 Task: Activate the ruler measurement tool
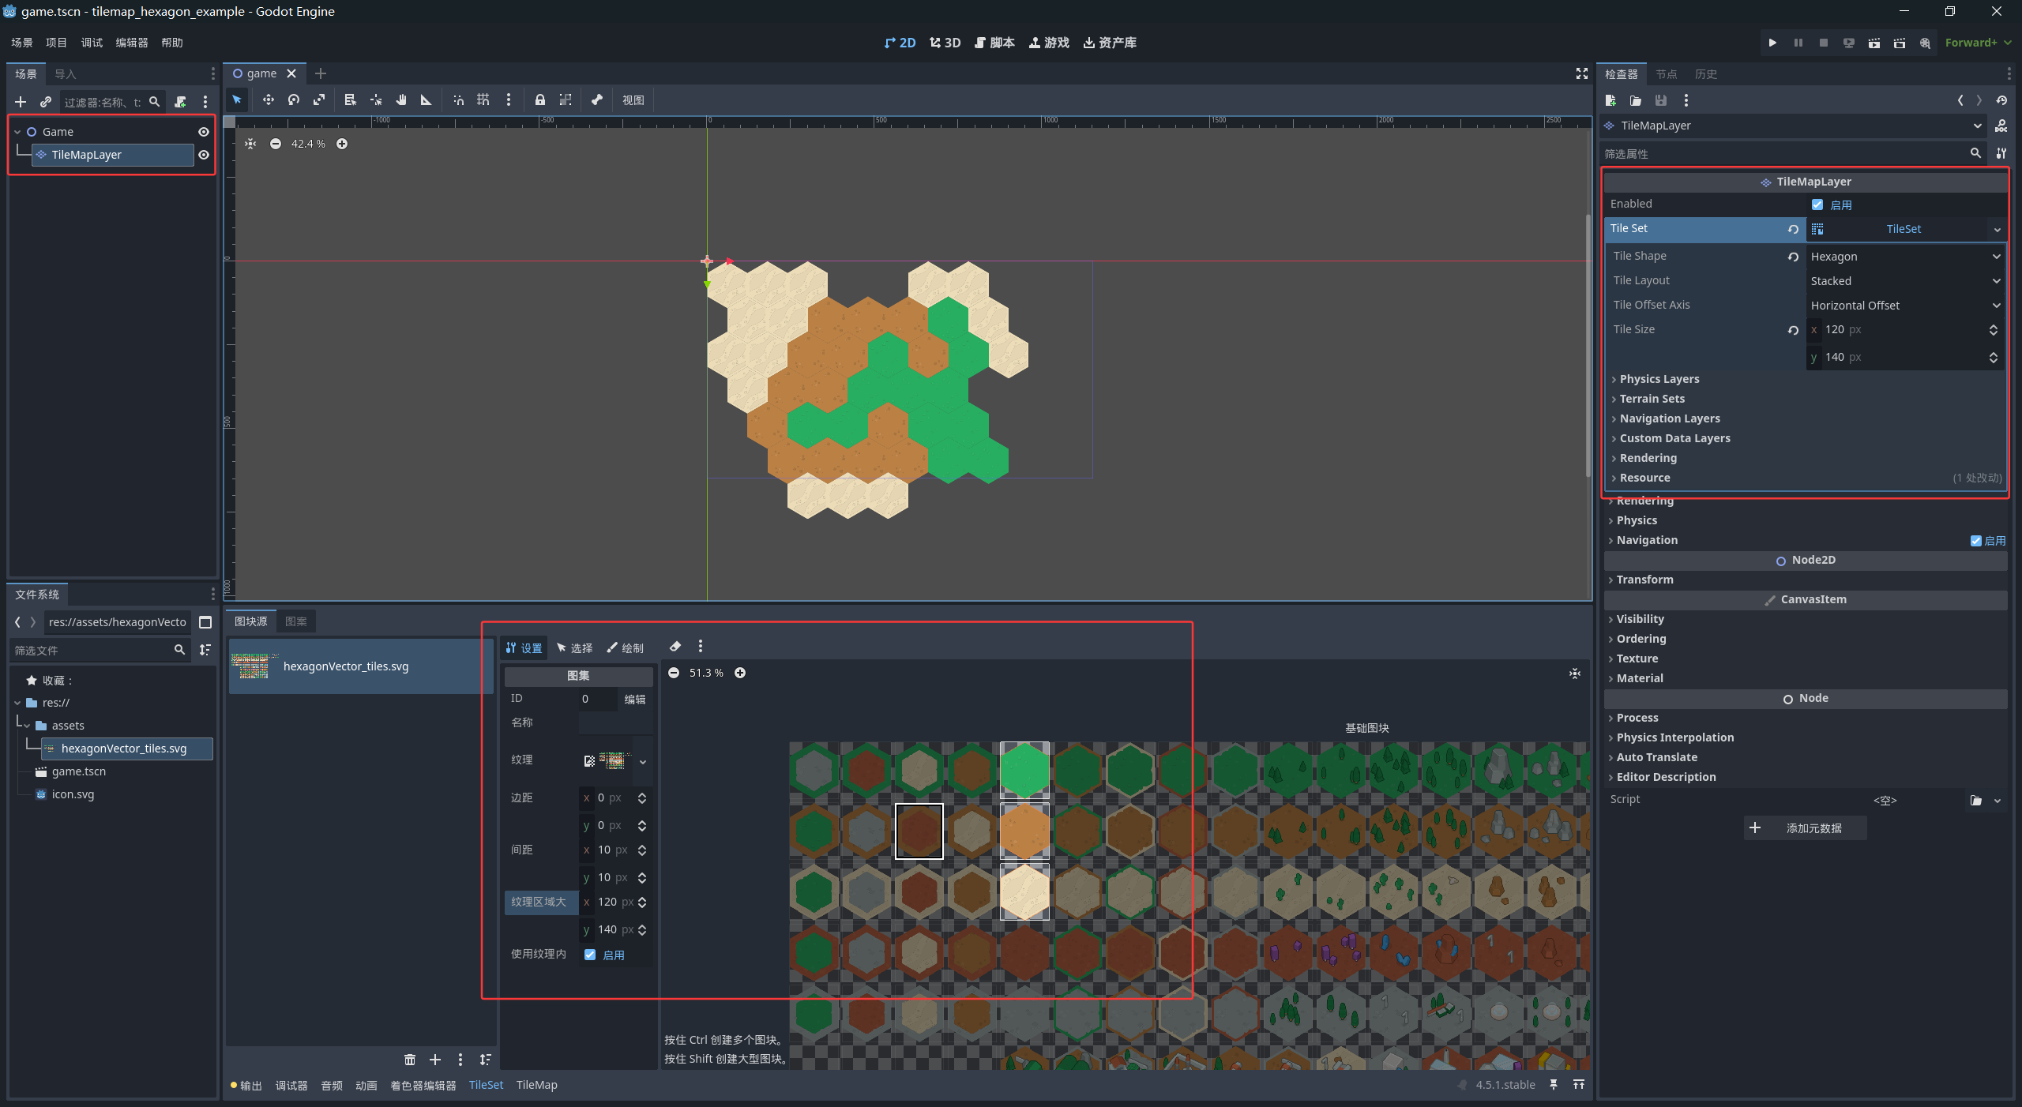(x=427, y=100)
